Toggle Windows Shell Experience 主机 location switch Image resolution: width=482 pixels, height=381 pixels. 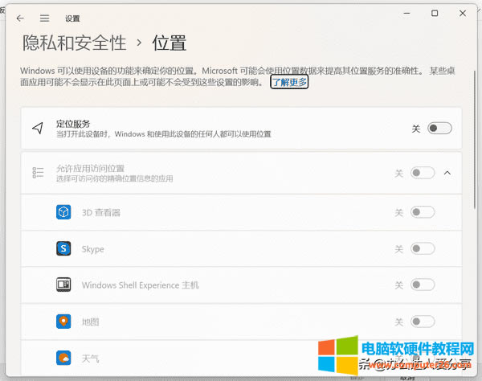tap(423, 285)
